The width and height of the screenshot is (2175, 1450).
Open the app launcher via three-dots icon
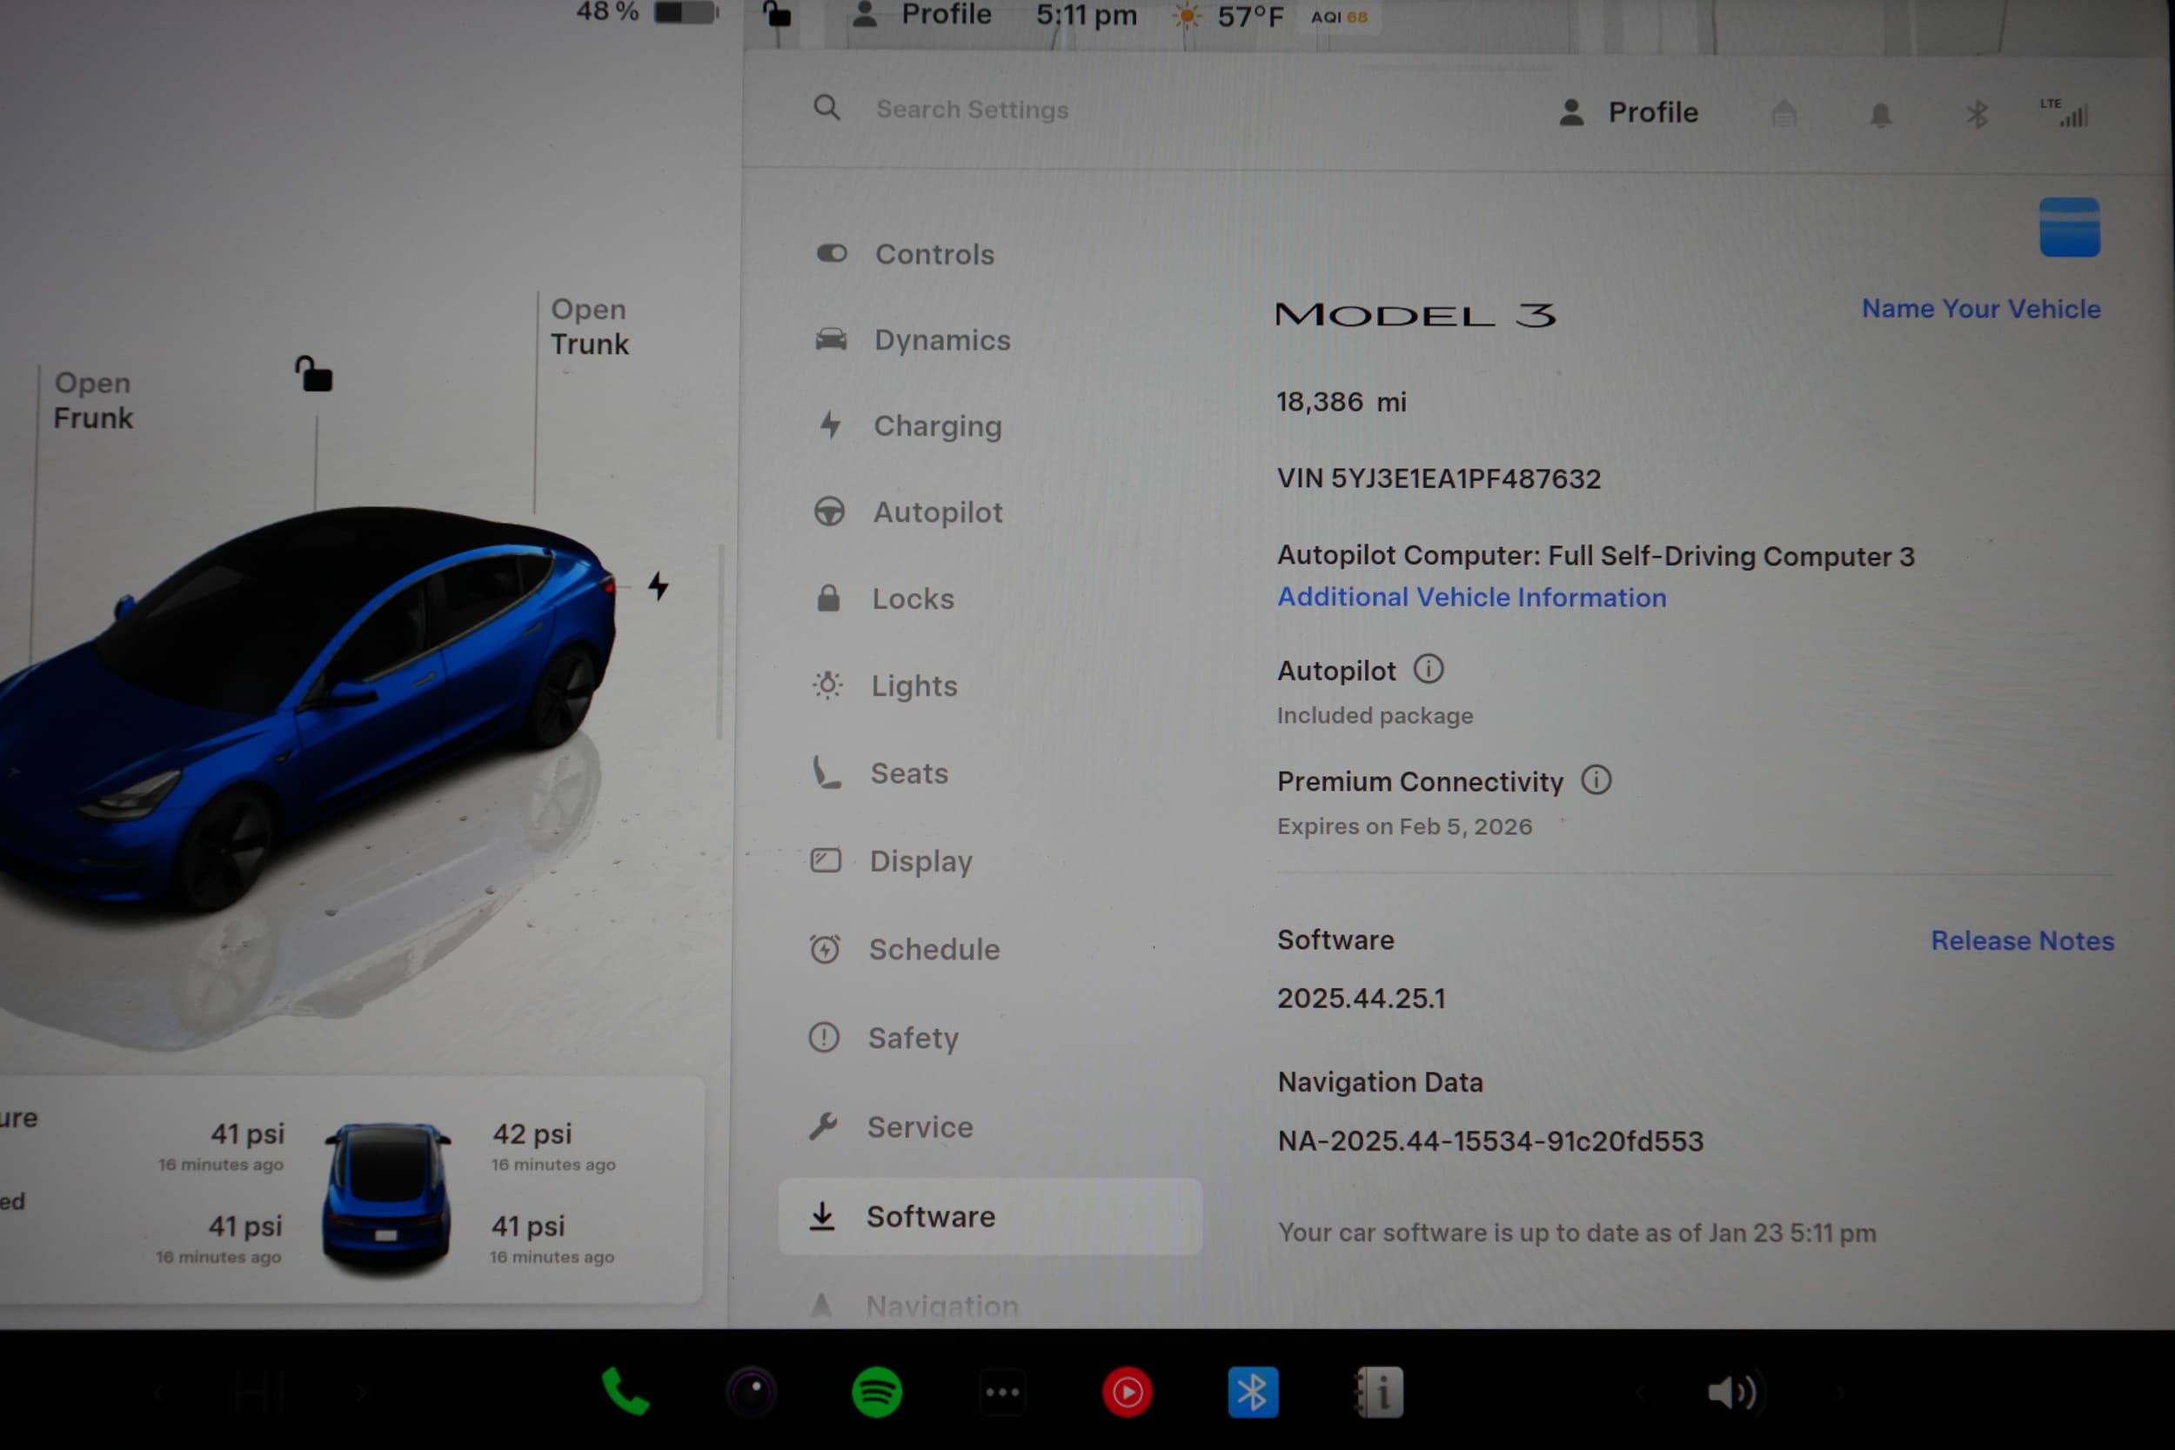[x=1002, y=1390]
